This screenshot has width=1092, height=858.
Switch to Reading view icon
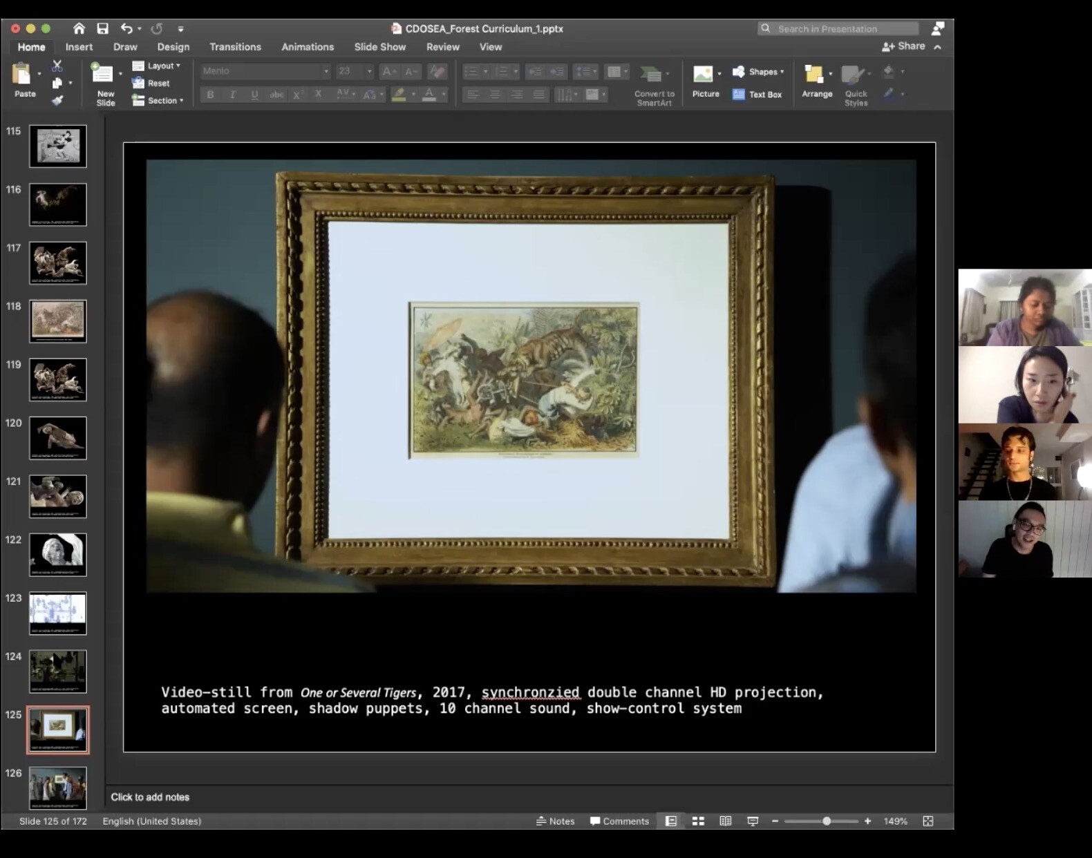tap(725, 821)
